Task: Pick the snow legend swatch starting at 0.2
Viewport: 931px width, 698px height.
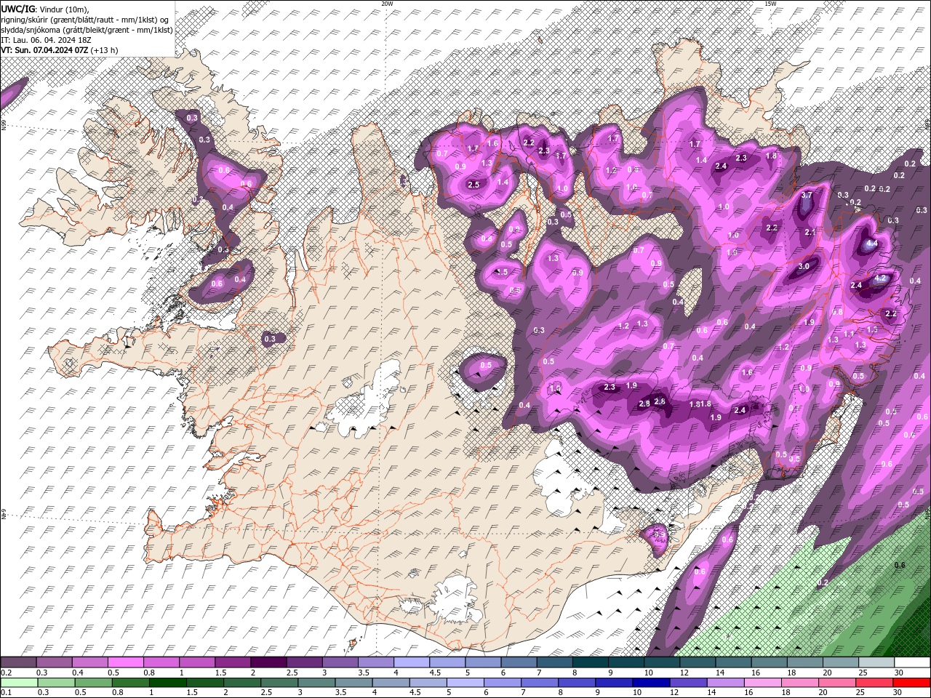Action: point(19,662)
